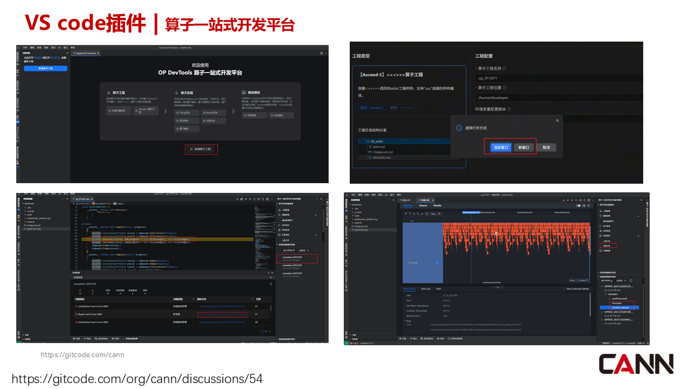Choose 当前窗口 in the open-mode dialog

coord(501,147)
